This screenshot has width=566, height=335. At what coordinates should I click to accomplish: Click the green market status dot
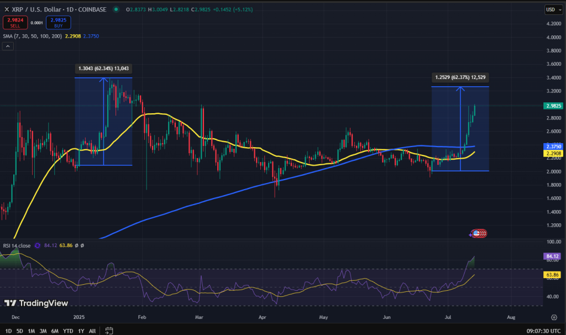(116, 9)
